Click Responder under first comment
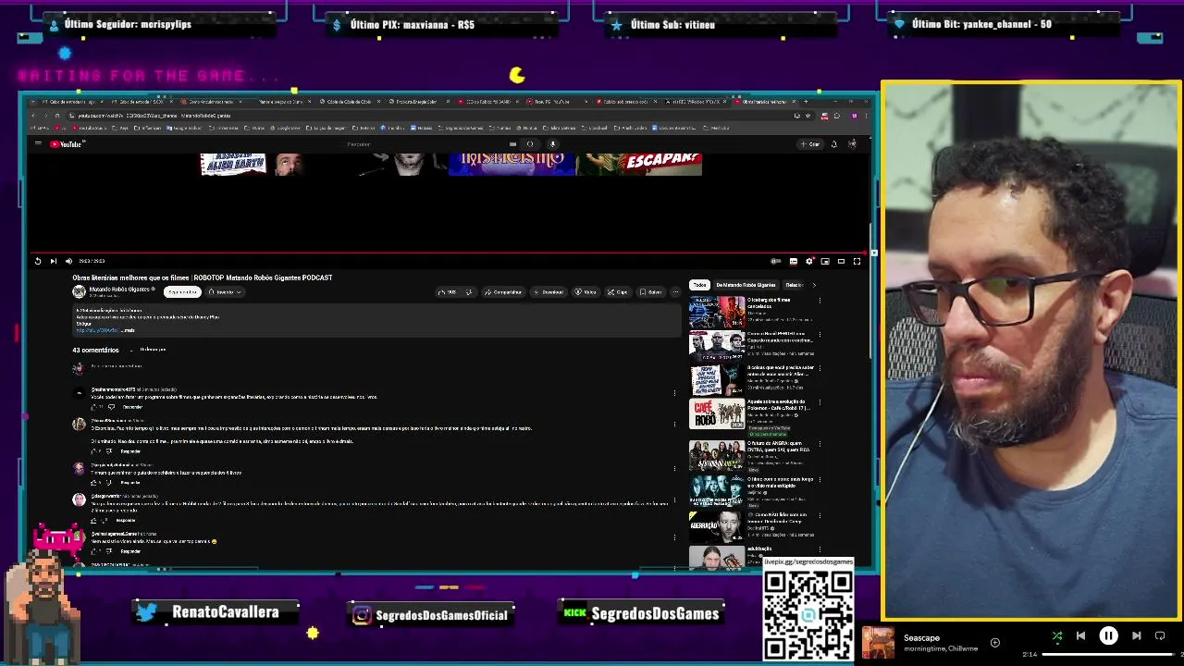 click(132, 407)
